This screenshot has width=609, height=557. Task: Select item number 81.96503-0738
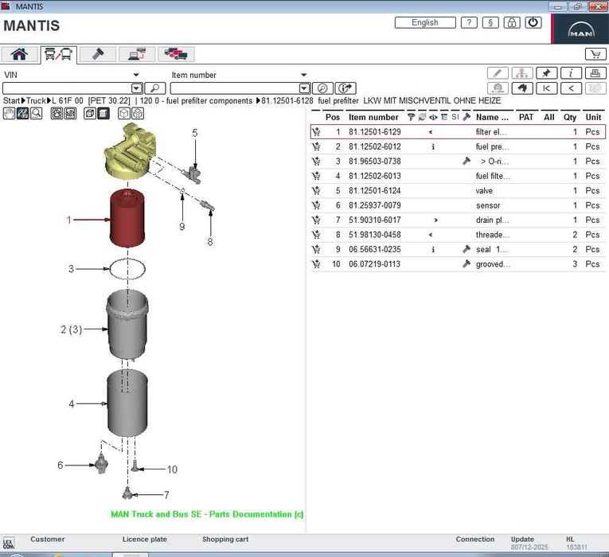pyautogui.click(x=374, y=162)
